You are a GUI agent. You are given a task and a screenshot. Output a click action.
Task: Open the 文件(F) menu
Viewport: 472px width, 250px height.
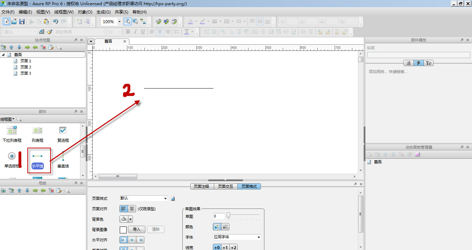[8, 12]
